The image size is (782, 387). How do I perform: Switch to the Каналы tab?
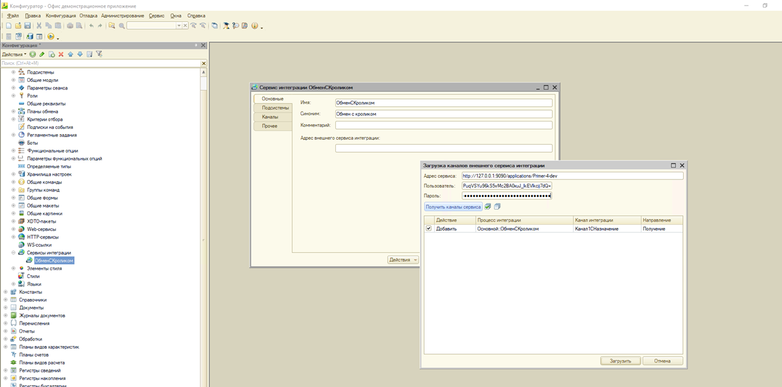(x=270, y=117)
